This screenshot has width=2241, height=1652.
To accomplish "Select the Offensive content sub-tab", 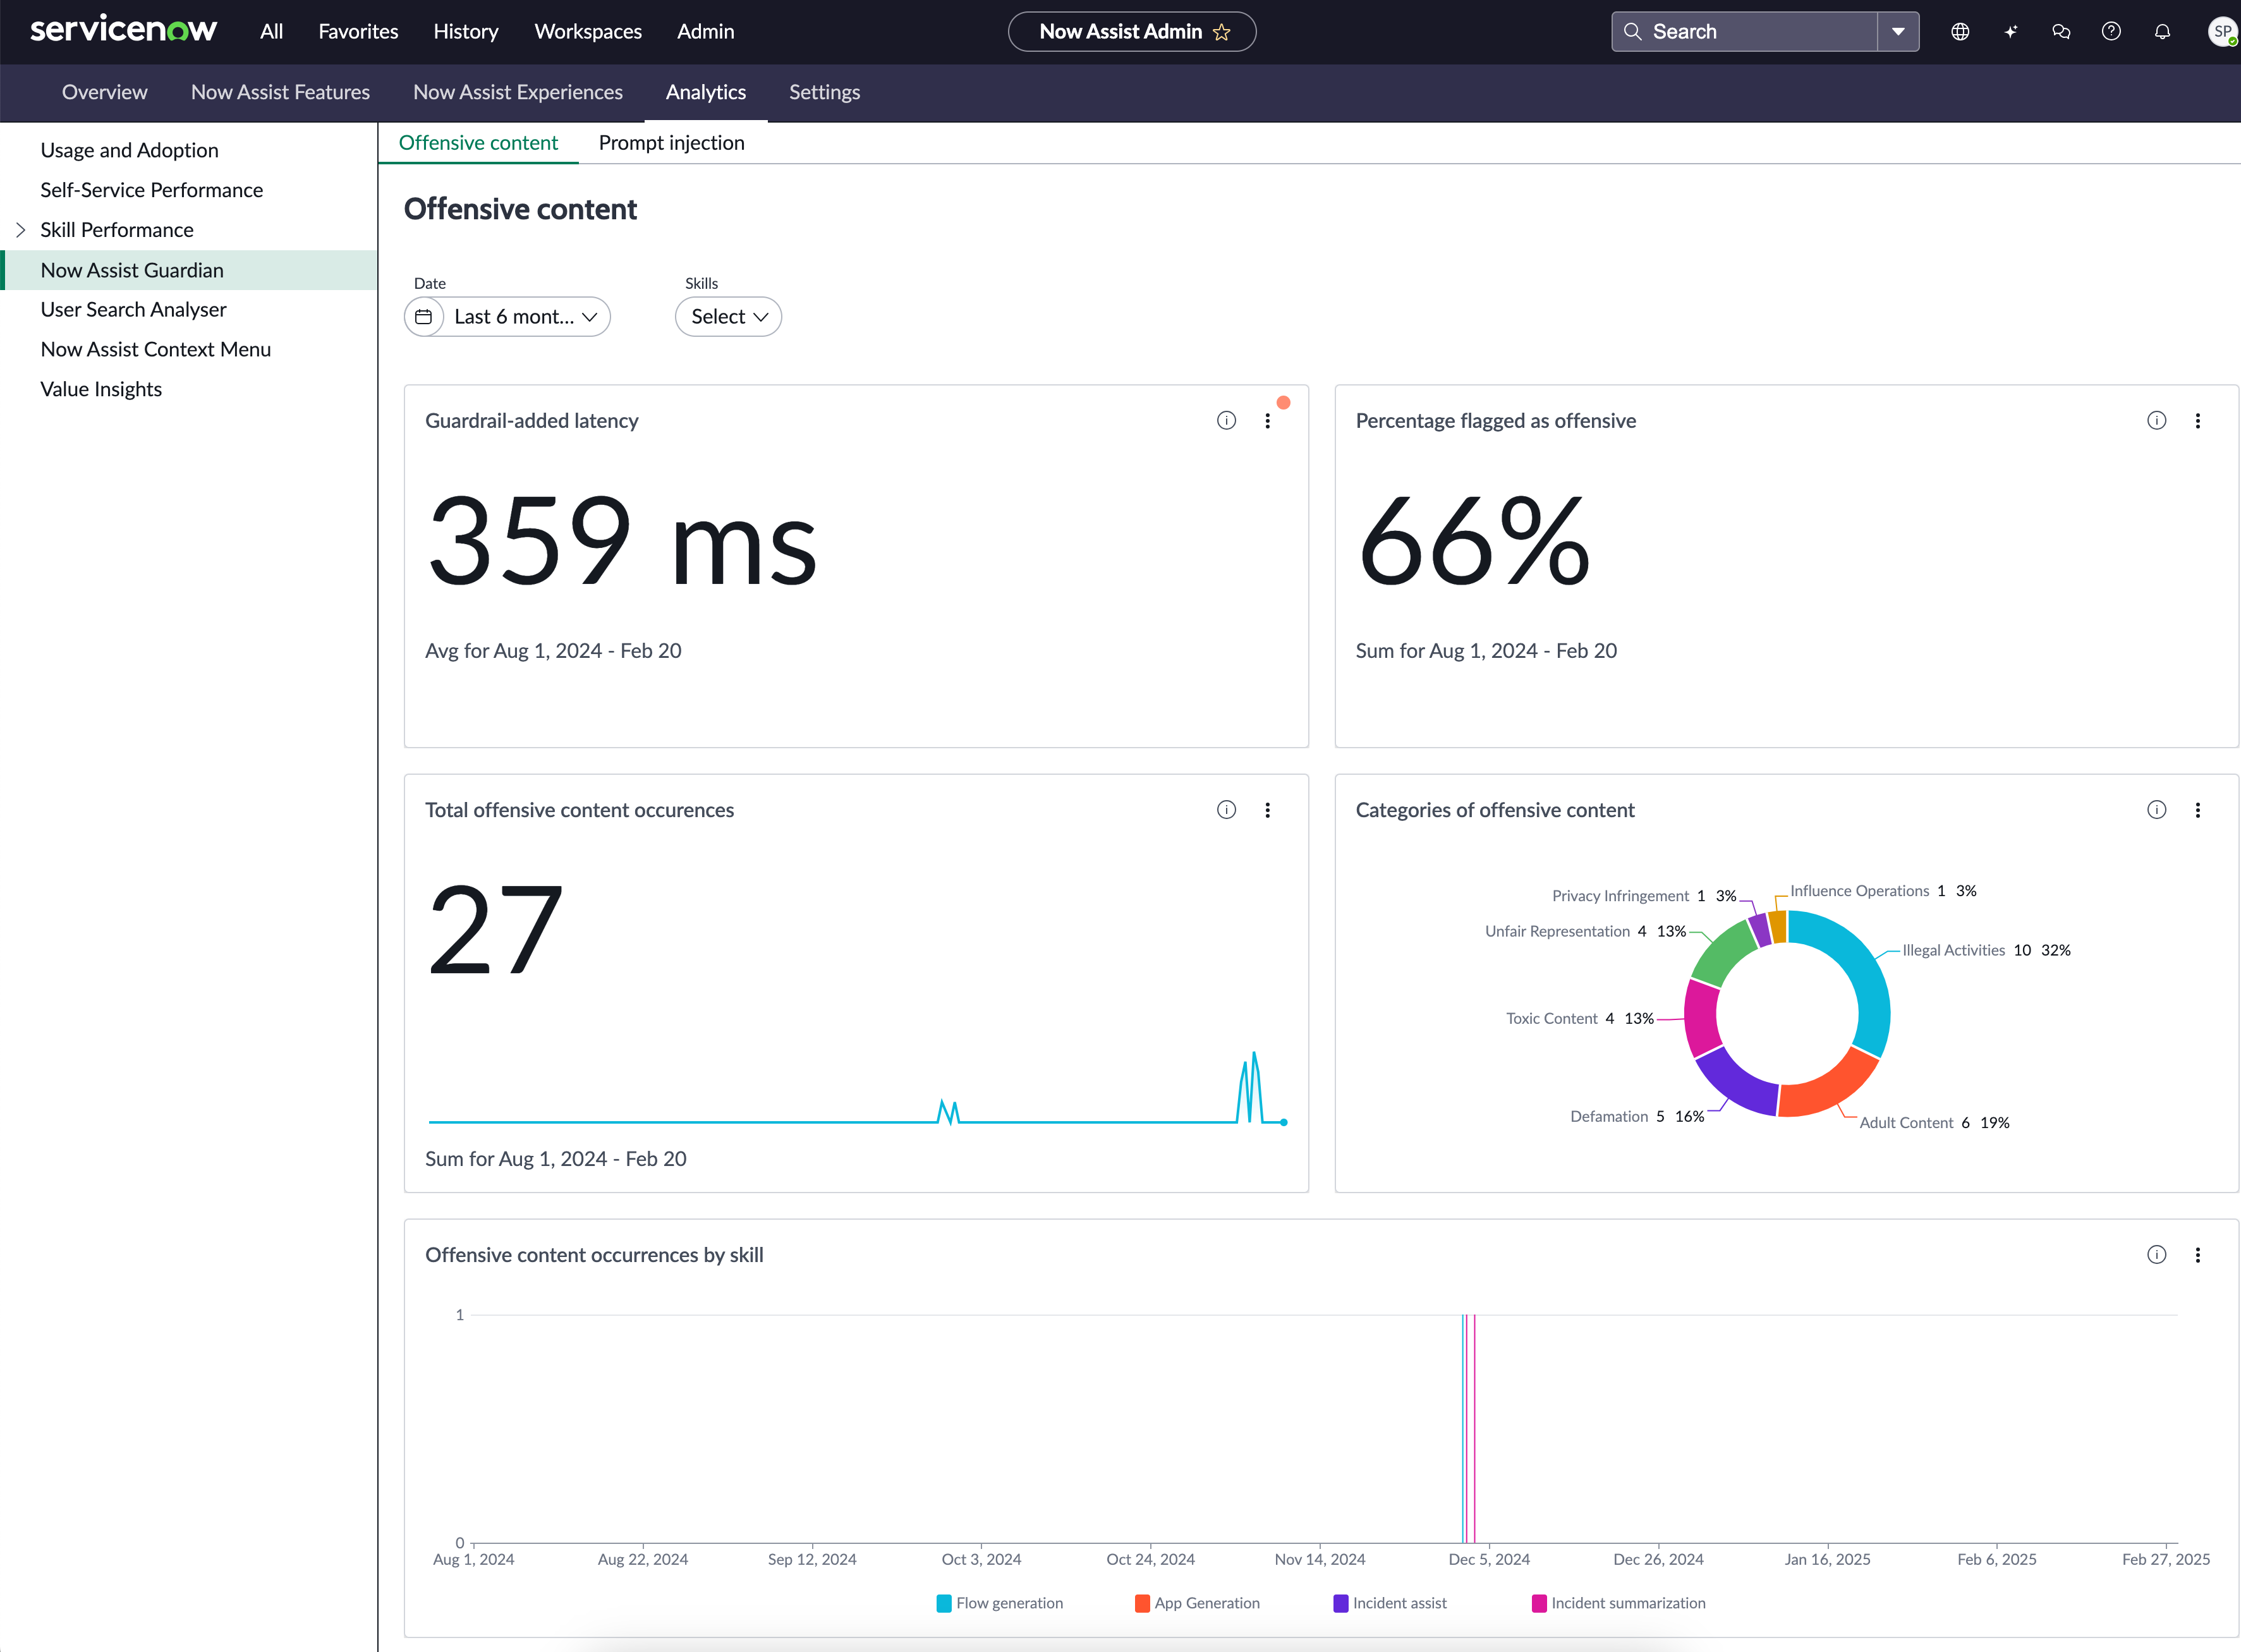I will pyautogui.click(x=478, y=143).
